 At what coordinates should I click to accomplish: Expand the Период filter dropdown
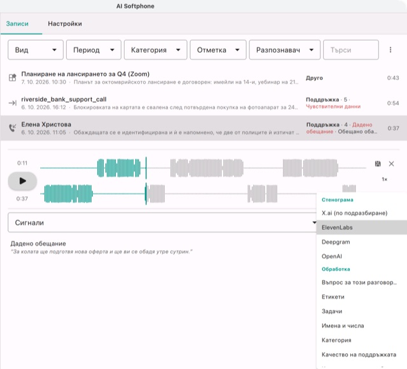coord(93,50)
